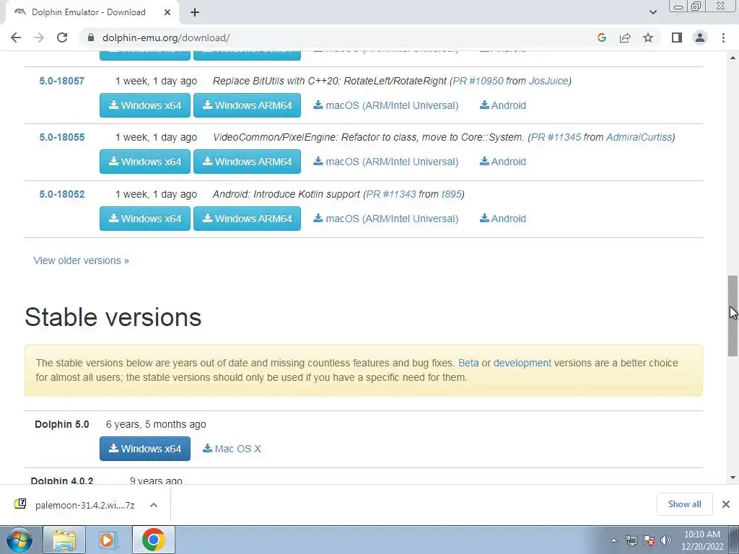Screen dimensions: 739x554
Task: Open the volume speaker icon
Action: tap(666, 540)
